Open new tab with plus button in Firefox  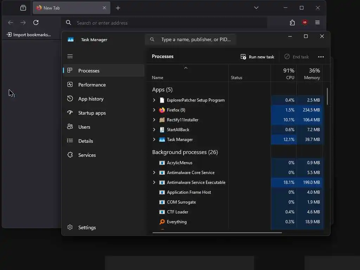[118, 8]
